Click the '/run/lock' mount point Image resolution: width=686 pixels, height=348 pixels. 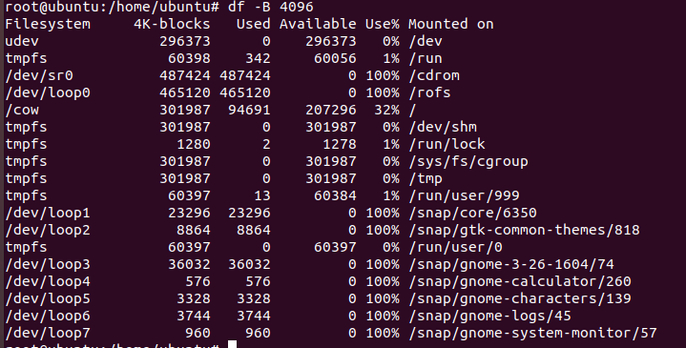447,144
